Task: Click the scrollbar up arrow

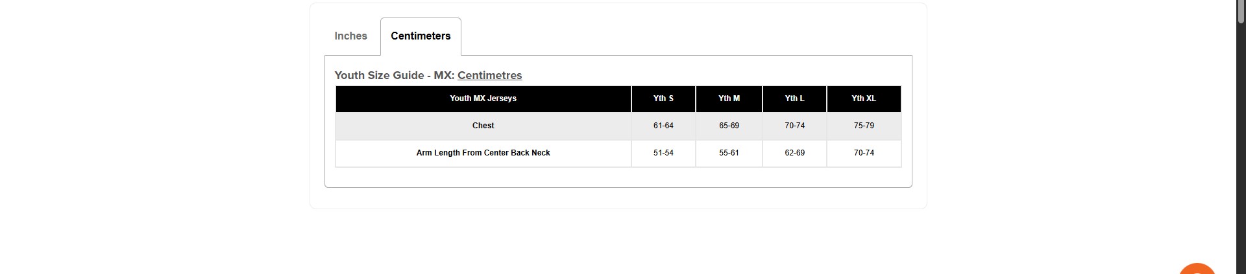Action: pos(1241,3)
